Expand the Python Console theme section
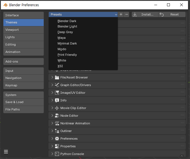The height and width of the screenshot is (159, 190). 52,154
